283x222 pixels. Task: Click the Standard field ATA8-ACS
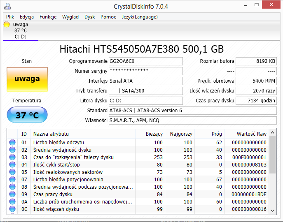point(192,111)
